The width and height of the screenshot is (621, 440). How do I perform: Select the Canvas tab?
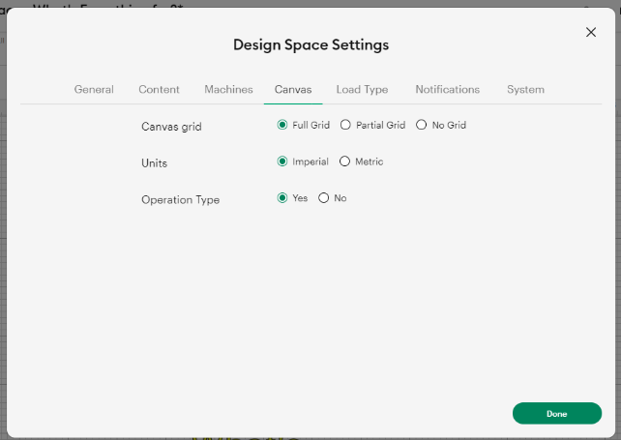[x=293, y=90]
